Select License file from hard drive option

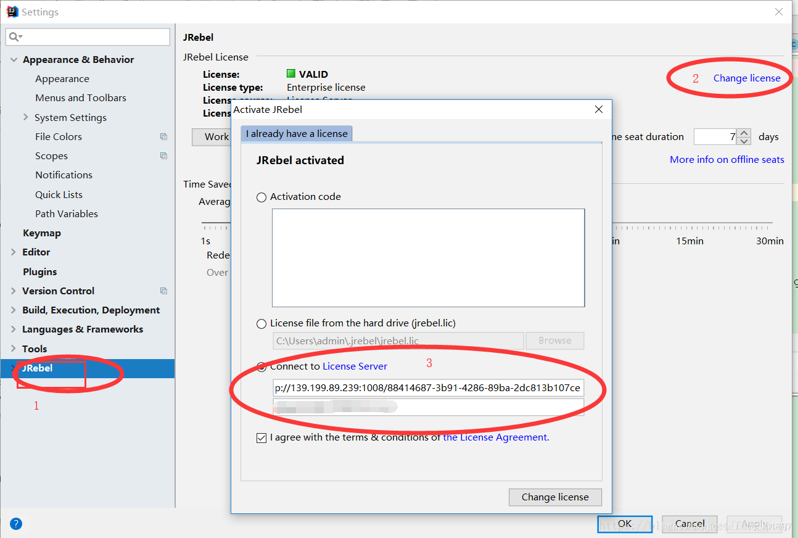[261, 323]
